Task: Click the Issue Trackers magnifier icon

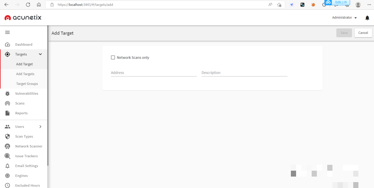Action: [7, 156]
